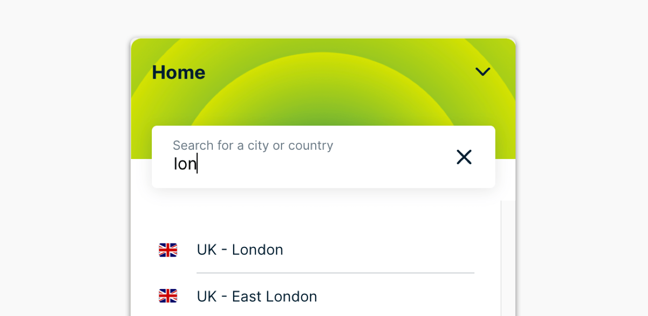Click the word 'East' in the second result
Viewport: 648px width, 316px height.
[x=246, y=296]
